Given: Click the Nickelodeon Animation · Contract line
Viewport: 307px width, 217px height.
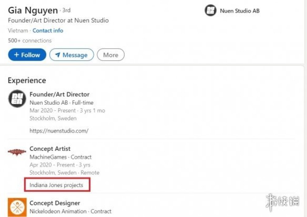Looking at the screenshot, I should [x=70, y=211].
